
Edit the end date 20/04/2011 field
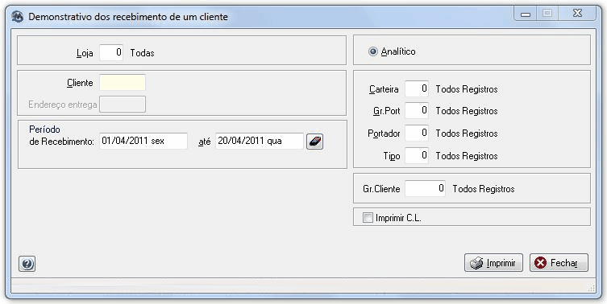click(x=260, y=141)
